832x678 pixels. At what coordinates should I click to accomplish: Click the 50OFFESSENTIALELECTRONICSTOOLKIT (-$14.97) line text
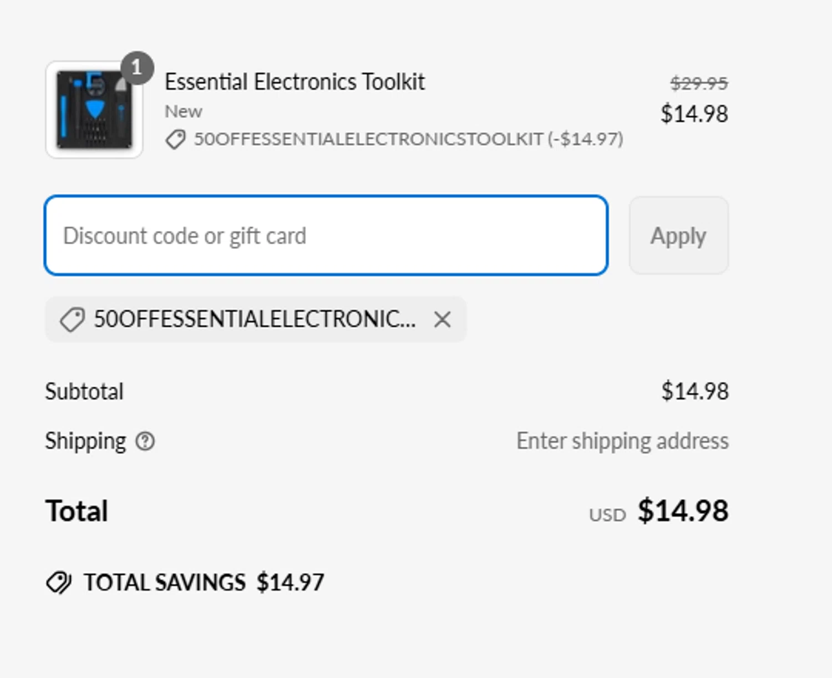point(408,139)
